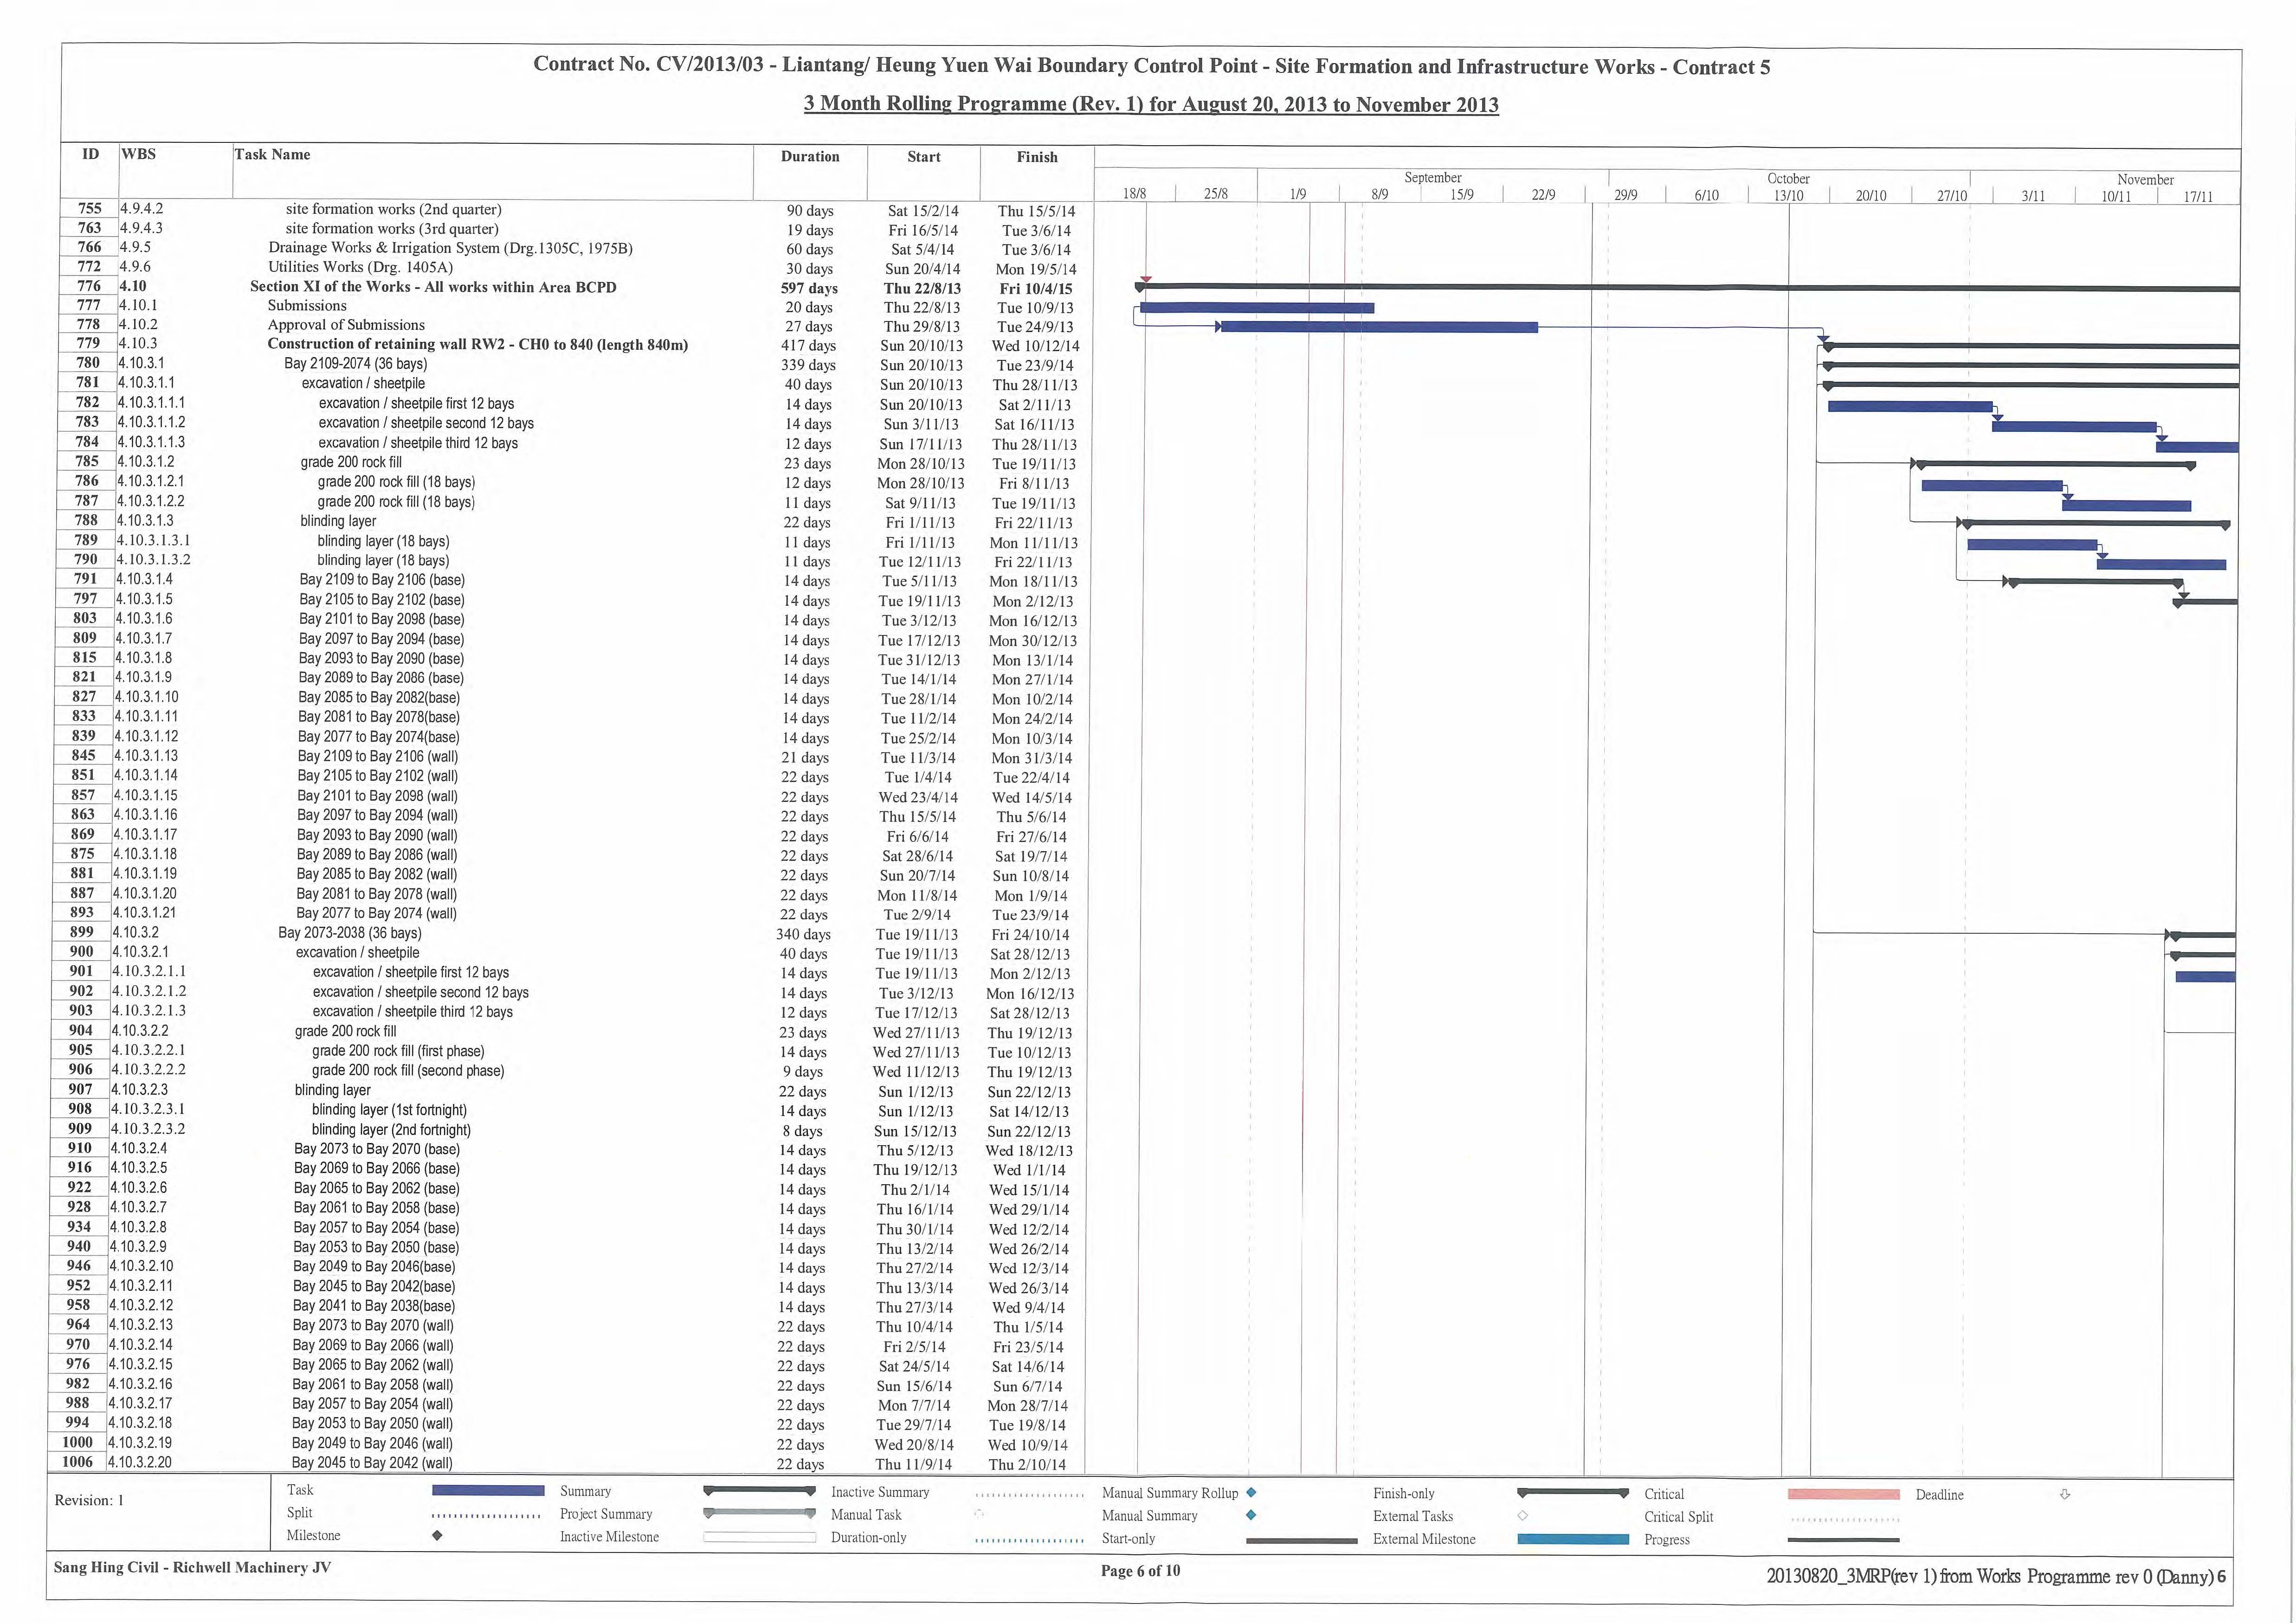Click the '3 Month Rolling Programme (Rev. 1)' subtitle
The height and width of the screenshot is (1623, 2296).
pyautogui.click(x=1151, y=104)
